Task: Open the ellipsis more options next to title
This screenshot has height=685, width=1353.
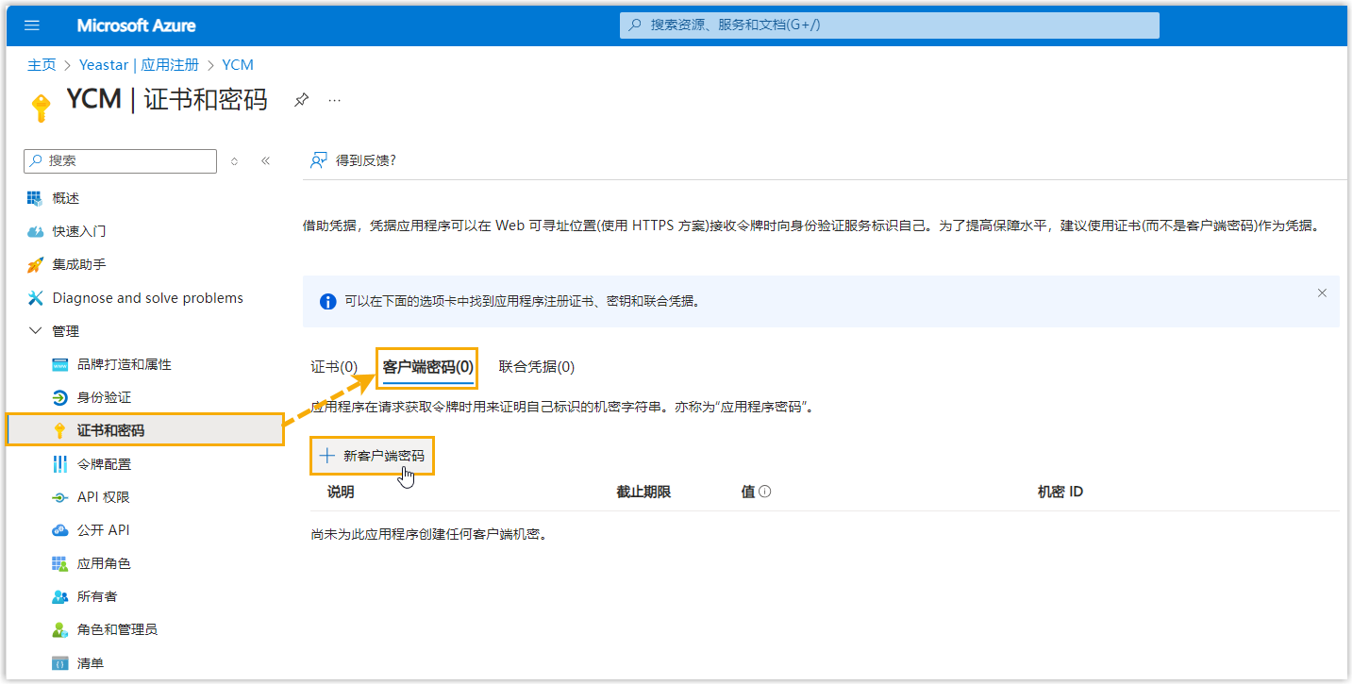Action: pos(334,99)
